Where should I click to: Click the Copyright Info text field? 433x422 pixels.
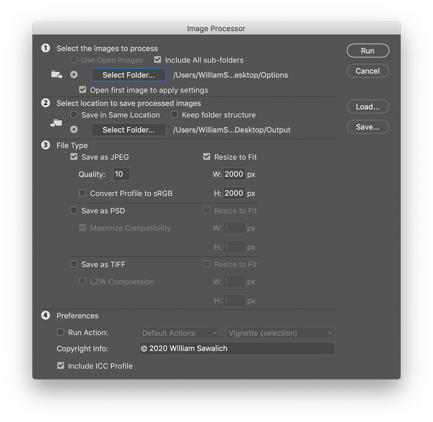(x=237, y=348)
